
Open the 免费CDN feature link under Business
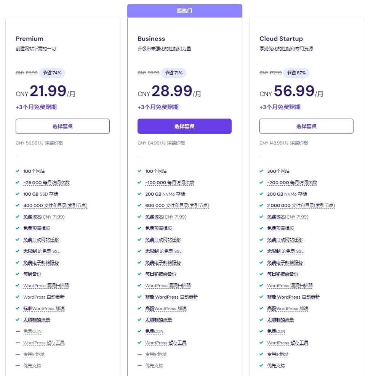pos(154,331)
